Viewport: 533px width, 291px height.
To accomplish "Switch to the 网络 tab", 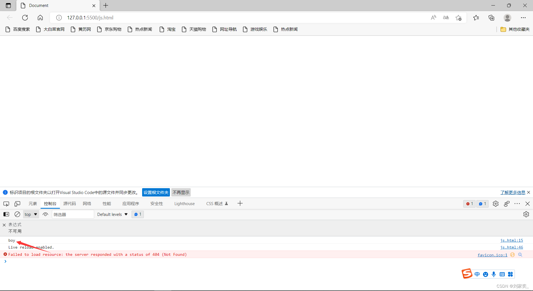I will pyautogui.click(x=87, y=204).
